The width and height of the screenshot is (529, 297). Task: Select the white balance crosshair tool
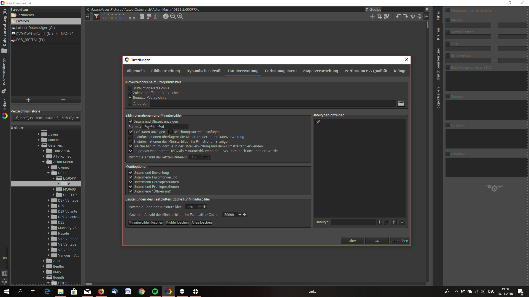pos(372,16)
